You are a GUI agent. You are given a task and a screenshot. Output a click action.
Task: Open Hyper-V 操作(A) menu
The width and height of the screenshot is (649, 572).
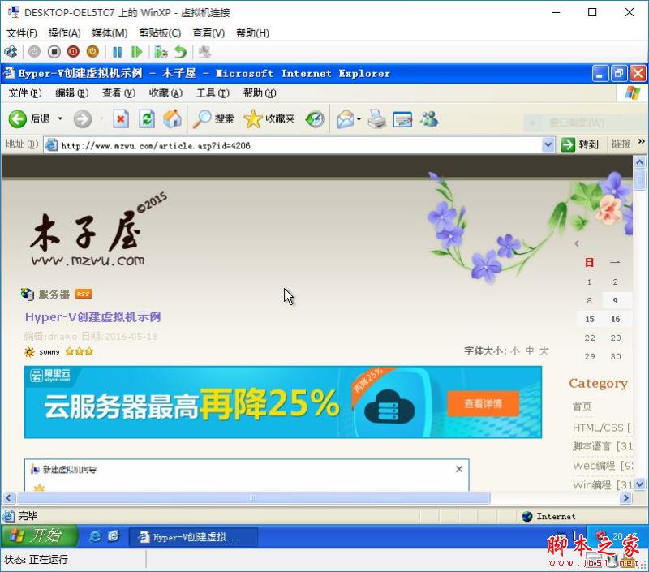(64, 32)
